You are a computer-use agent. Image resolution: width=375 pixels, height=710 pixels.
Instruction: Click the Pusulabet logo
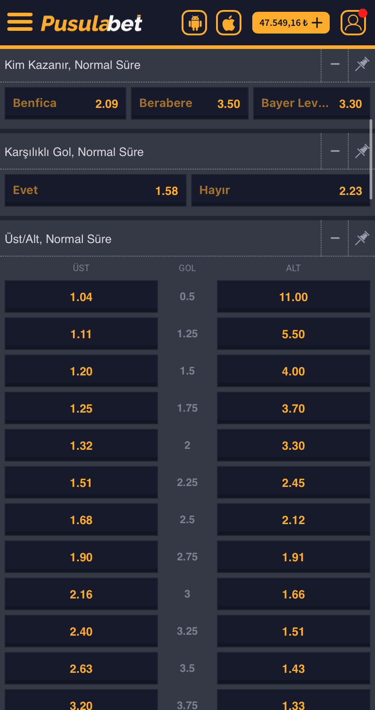pyautogui.click(x=91, y=23)
